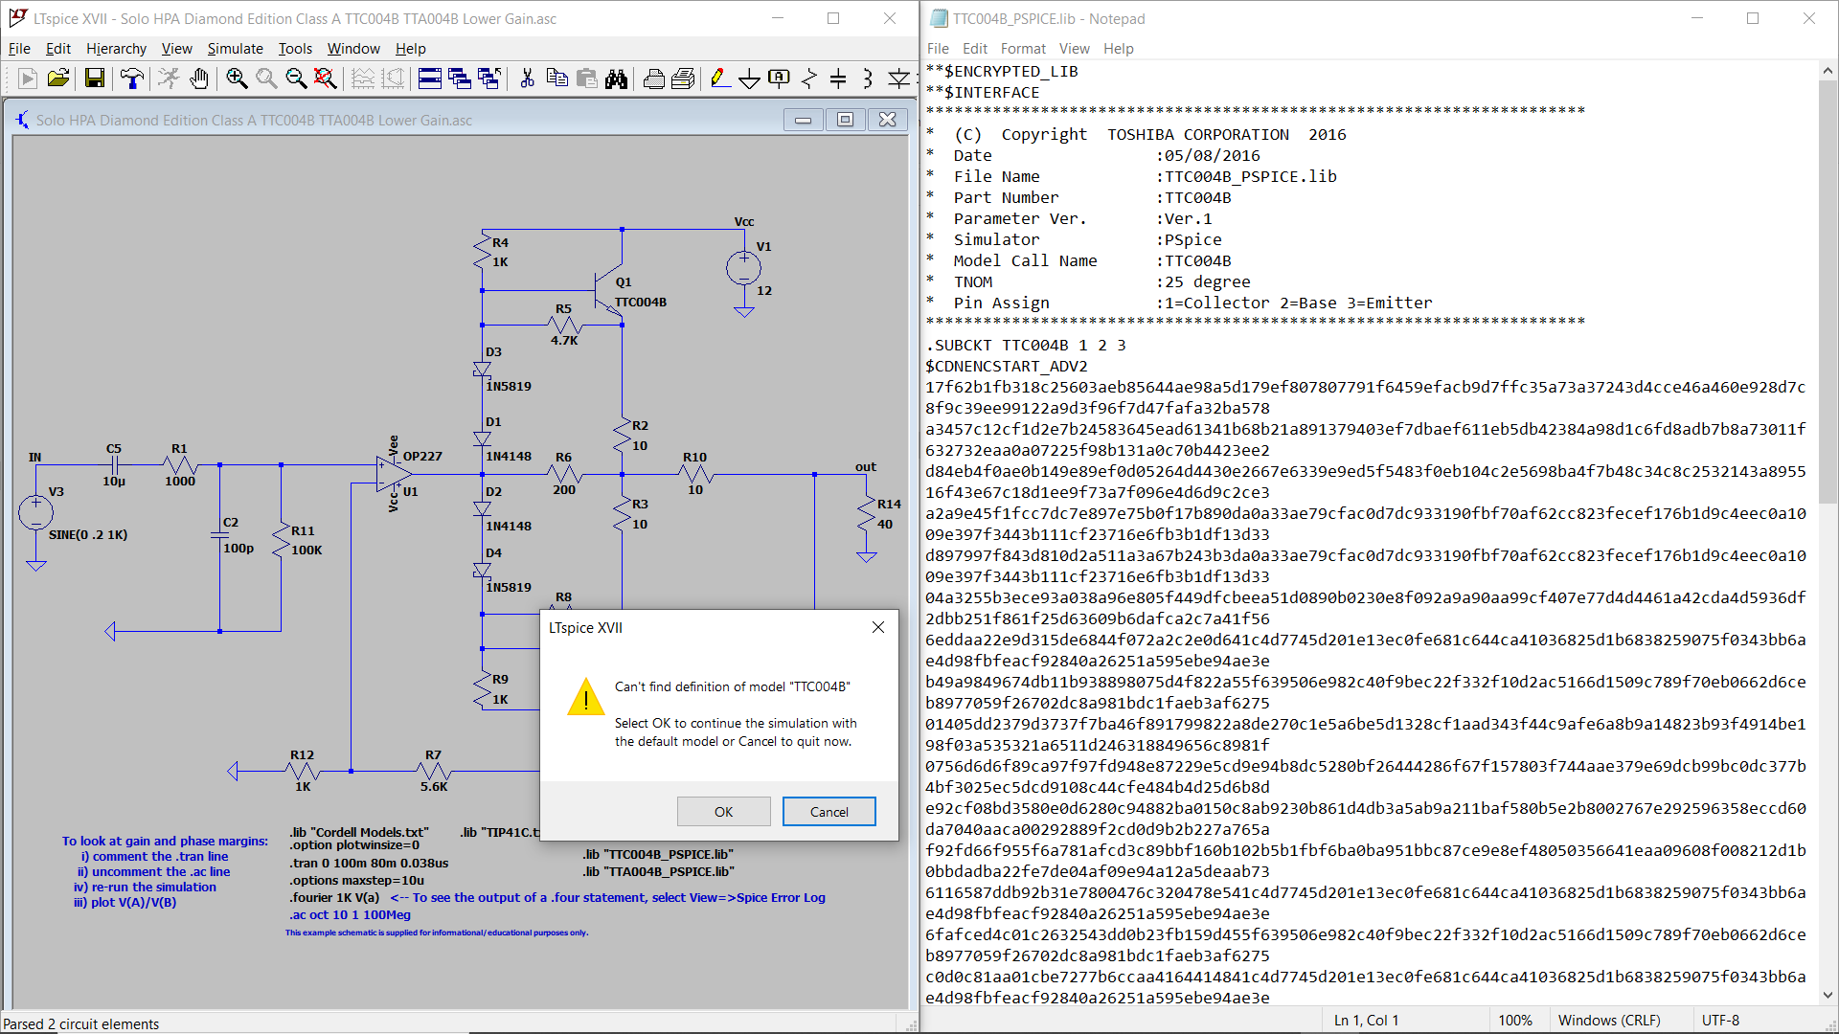Image resolution: width=1839 pixels, height=1034 pixels.
Task: Click OK in the LTspice error dialog
Action: (x=723, y=812)
